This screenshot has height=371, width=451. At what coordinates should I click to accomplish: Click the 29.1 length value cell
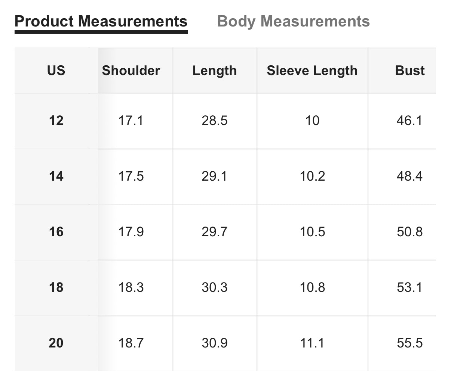215,176
